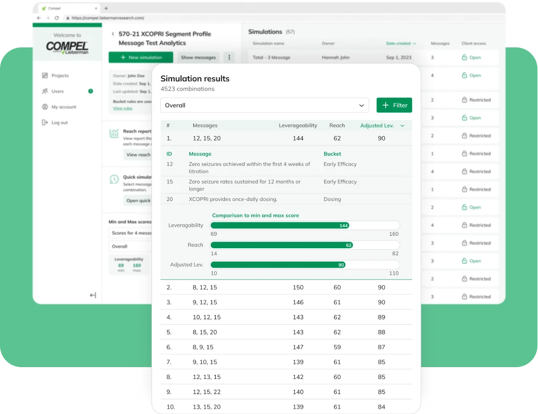Viewport: 538px width, 414px height.
Task: Click the Reach comparison bar showing 62
Action: [x=305, y=245]
